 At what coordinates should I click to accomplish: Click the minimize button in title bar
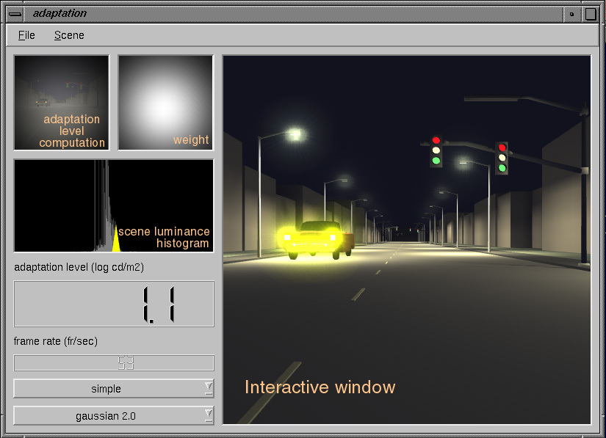coord(572,13)
